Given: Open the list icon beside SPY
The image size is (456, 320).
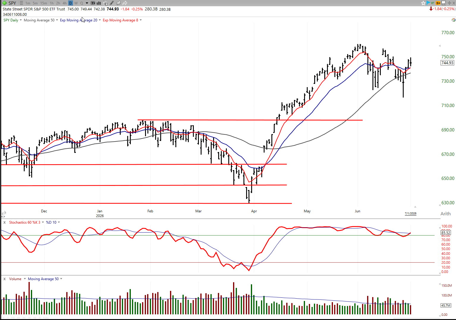Looking at the screenshot, I should point(21,3).
